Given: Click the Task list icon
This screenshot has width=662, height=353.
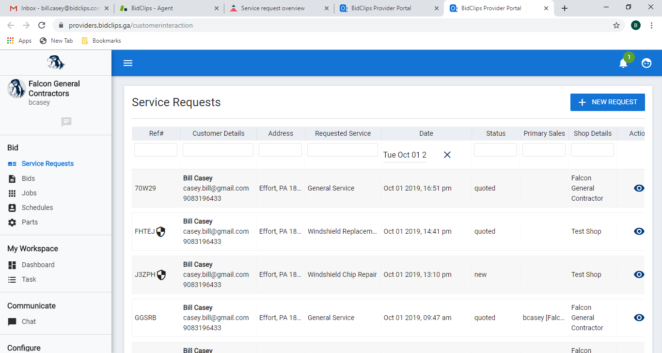Looking at the screenshot, I should (12, 280).
